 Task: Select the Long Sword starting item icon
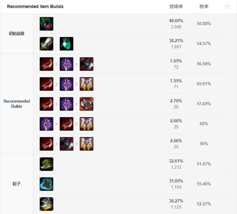pyautogui.click(x=46, y=44)
